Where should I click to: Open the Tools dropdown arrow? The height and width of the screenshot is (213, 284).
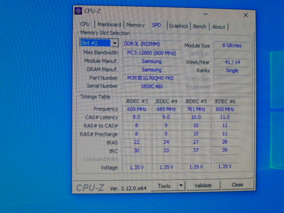181,185
